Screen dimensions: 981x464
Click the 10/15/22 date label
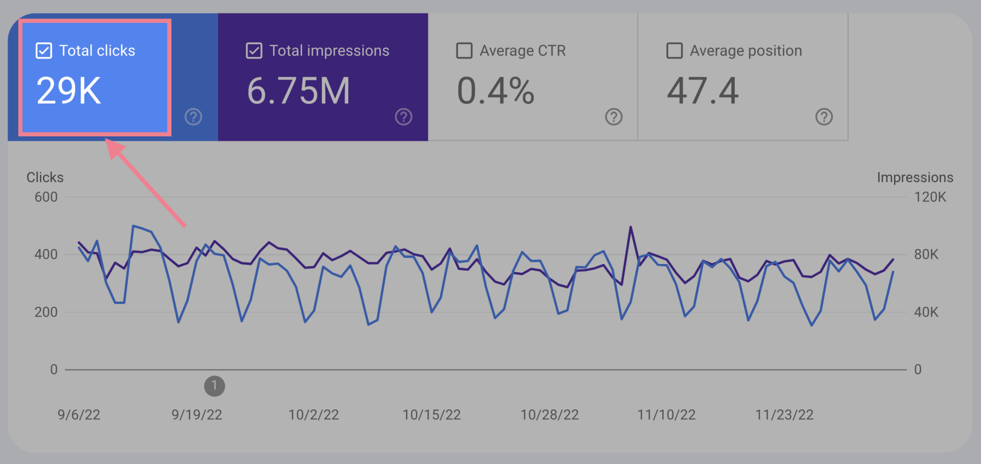tap(431, 414)
